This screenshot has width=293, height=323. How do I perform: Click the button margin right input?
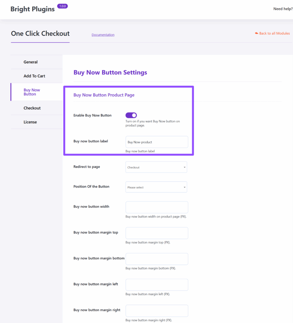(x=157, y=311)
